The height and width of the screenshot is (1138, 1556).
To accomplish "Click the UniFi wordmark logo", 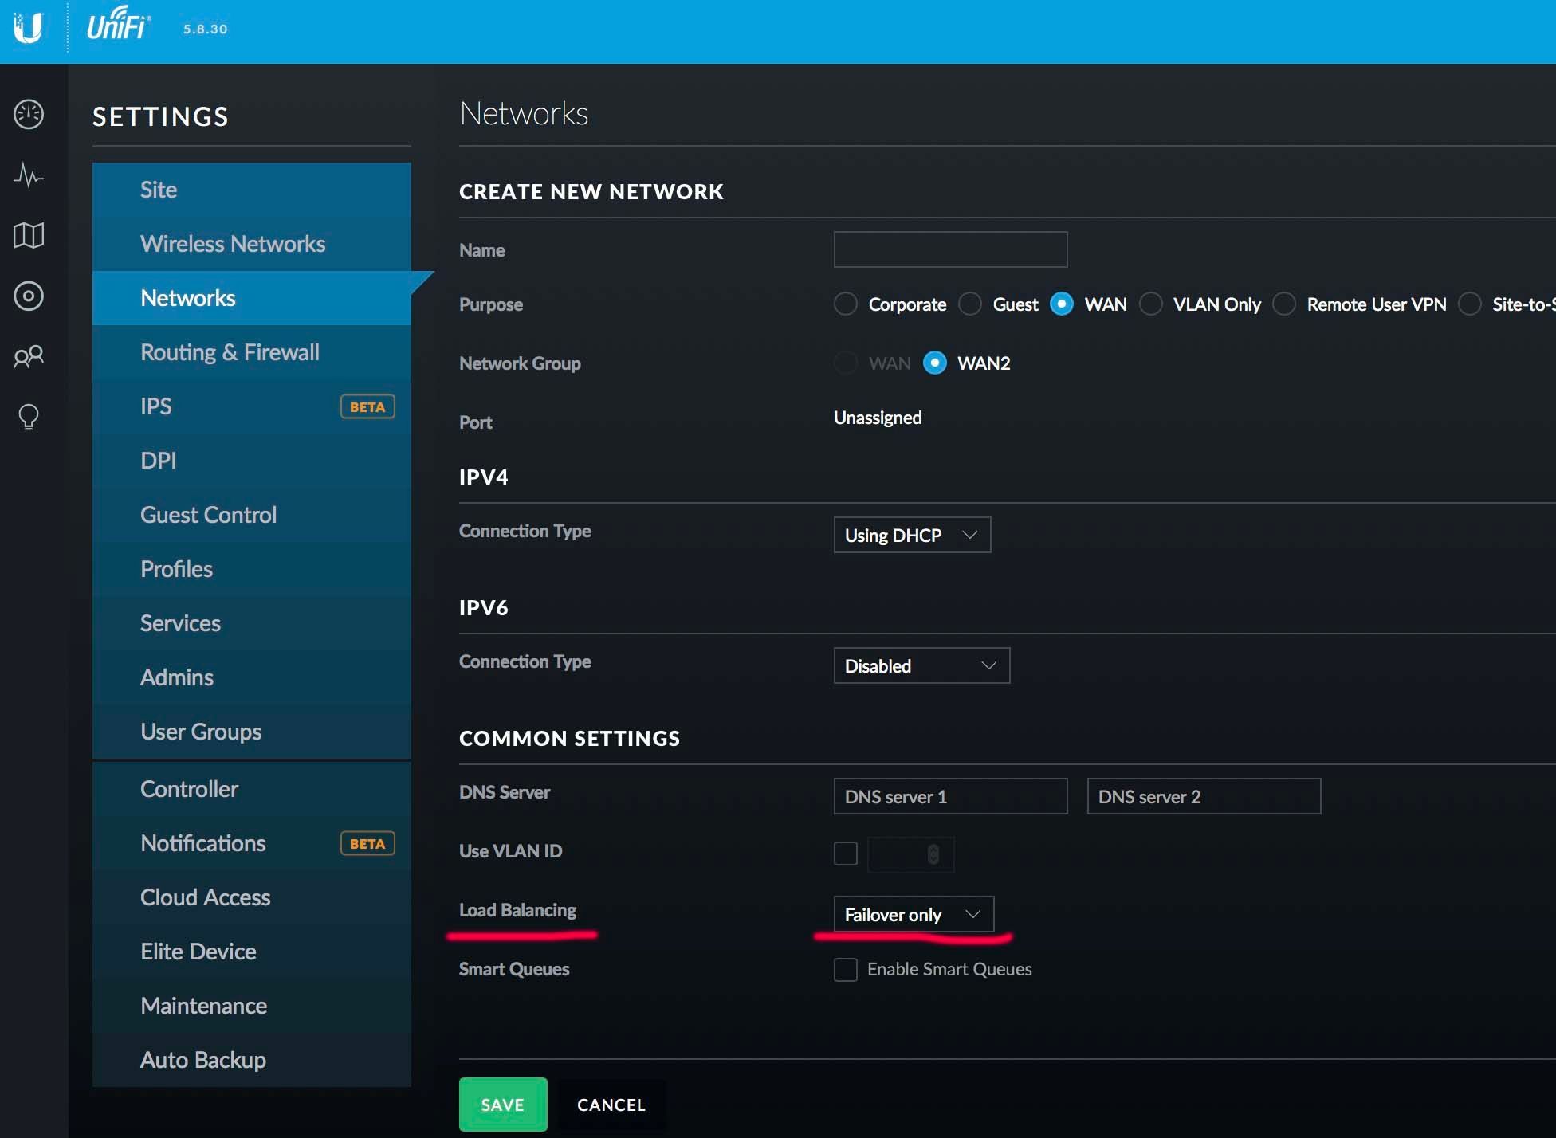I will click(x=118, y=26).
